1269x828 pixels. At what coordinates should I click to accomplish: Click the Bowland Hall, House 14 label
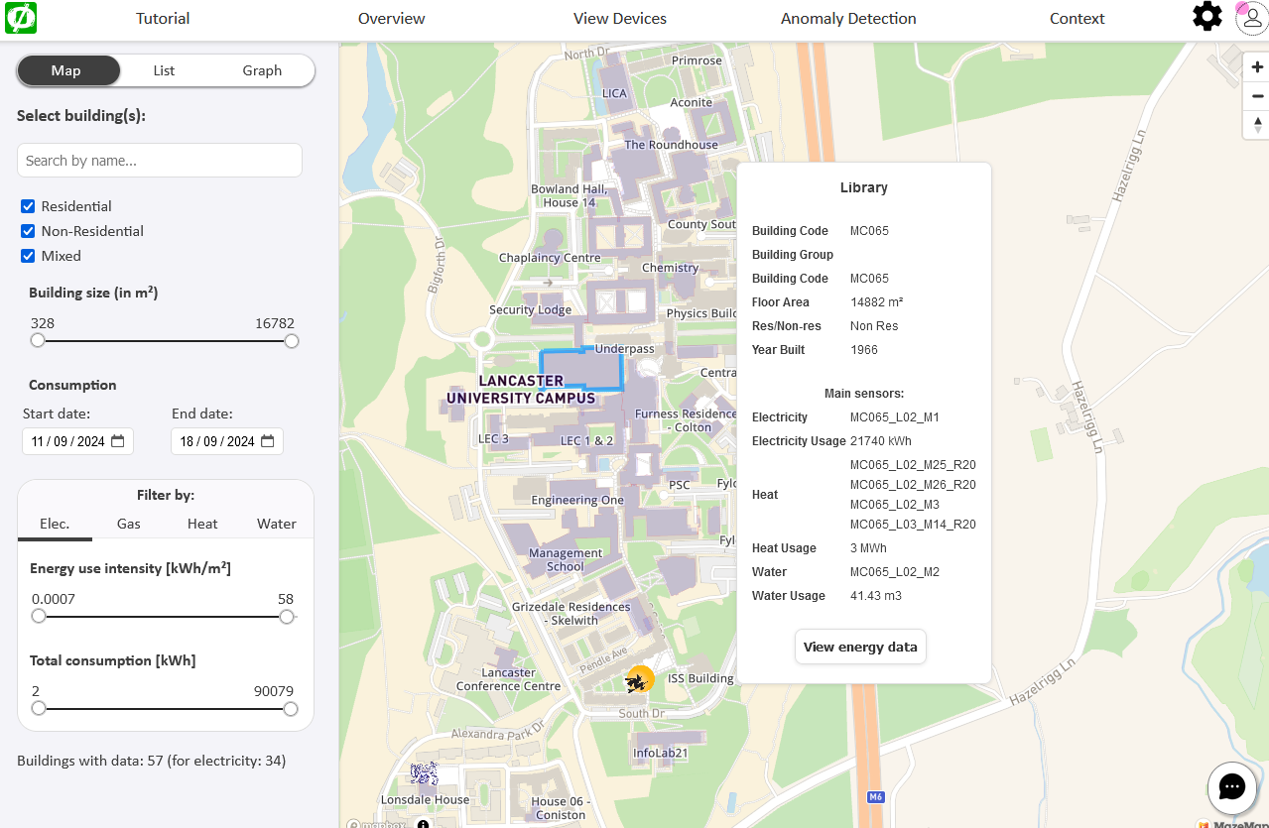[x=569, y=195]
